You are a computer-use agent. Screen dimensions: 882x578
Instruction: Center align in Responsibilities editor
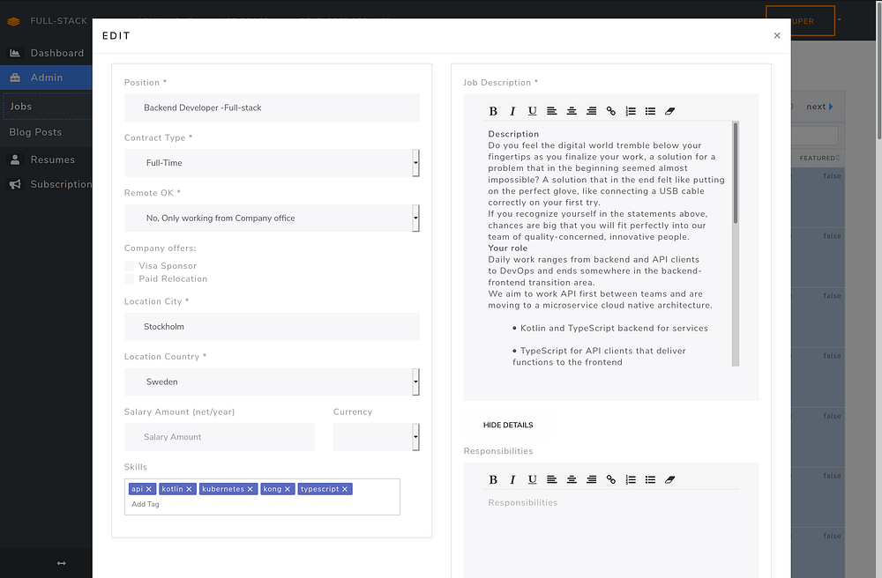pyautogui.click(x=572, y=479)
